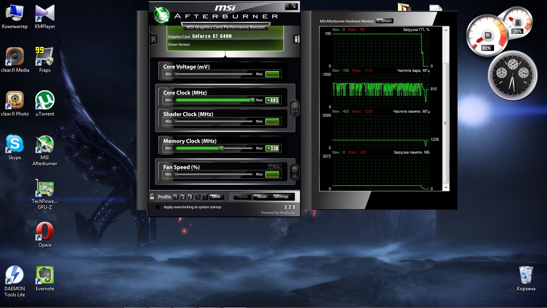Toggle the Link clocks hexagon button
The image size is (547, 308).
tap(295, 108)
